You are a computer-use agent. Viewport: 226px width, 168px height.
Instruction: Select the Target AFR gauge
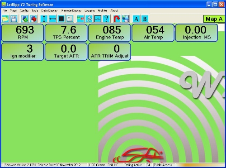coord(66,52)
